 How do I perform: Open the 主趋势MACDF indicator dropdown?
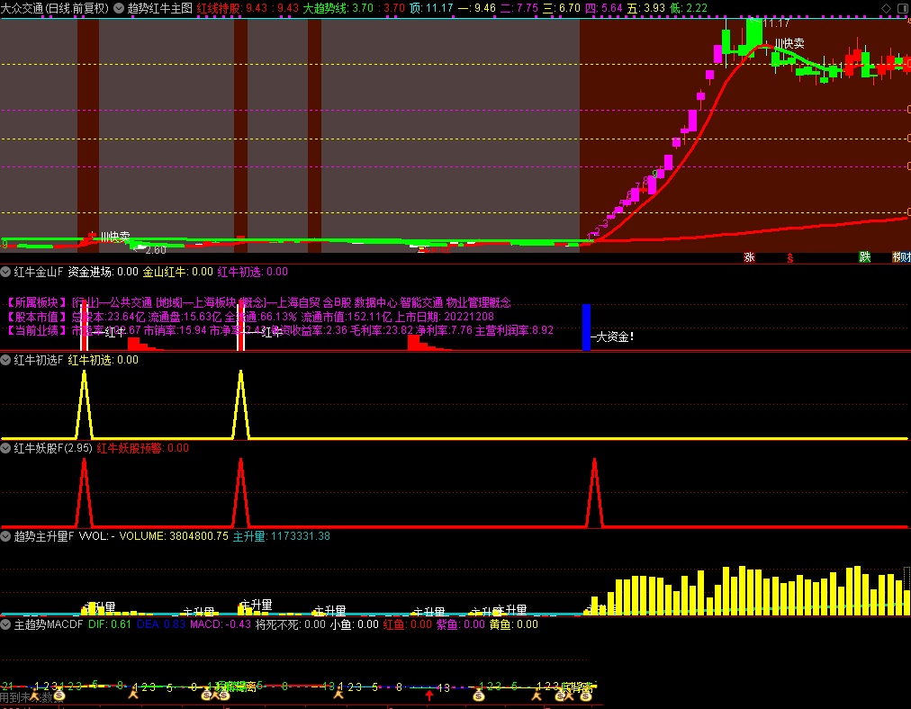pos(5,624)
